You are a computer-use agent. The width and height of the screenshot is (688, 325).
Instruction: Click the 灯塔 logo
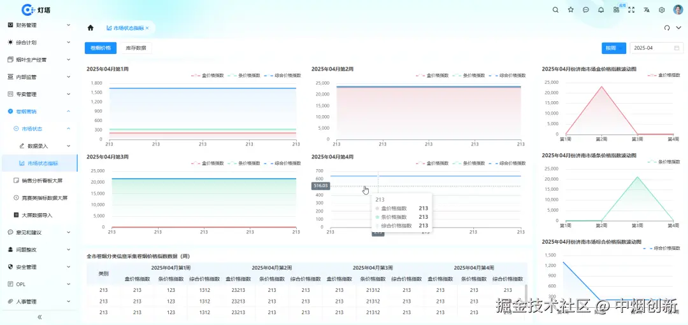click(x=36, y=9)
